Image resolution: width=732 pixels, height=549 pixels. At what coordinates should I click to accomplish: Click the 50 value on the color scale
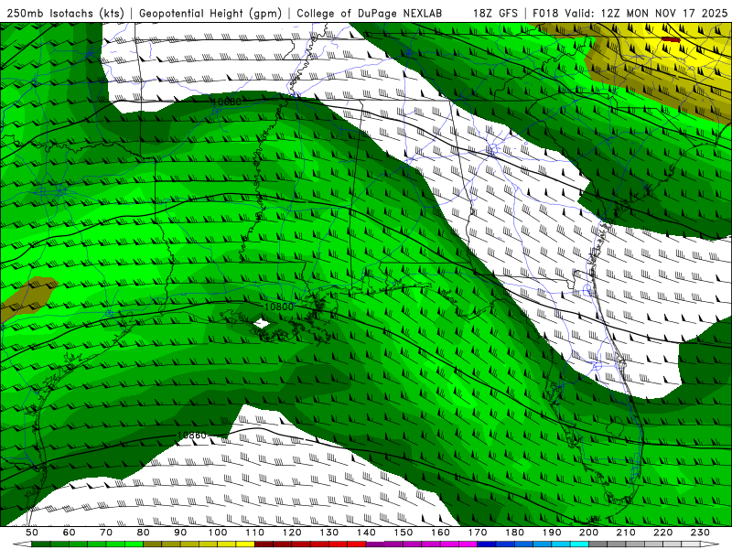click(x=31, y=533)
